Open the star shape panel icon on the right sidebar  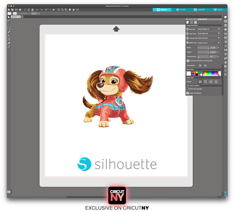pyautogui.click(x=225, y=62)
